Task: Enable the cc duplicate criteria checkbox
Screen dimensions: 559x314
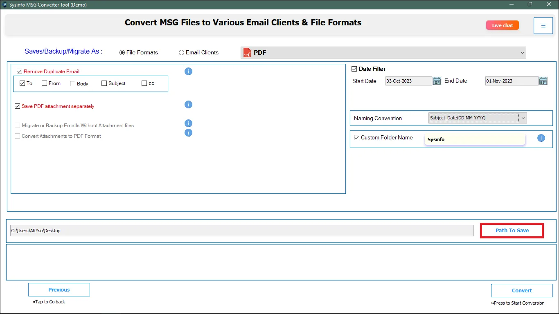Action: [x=144, y=83]
